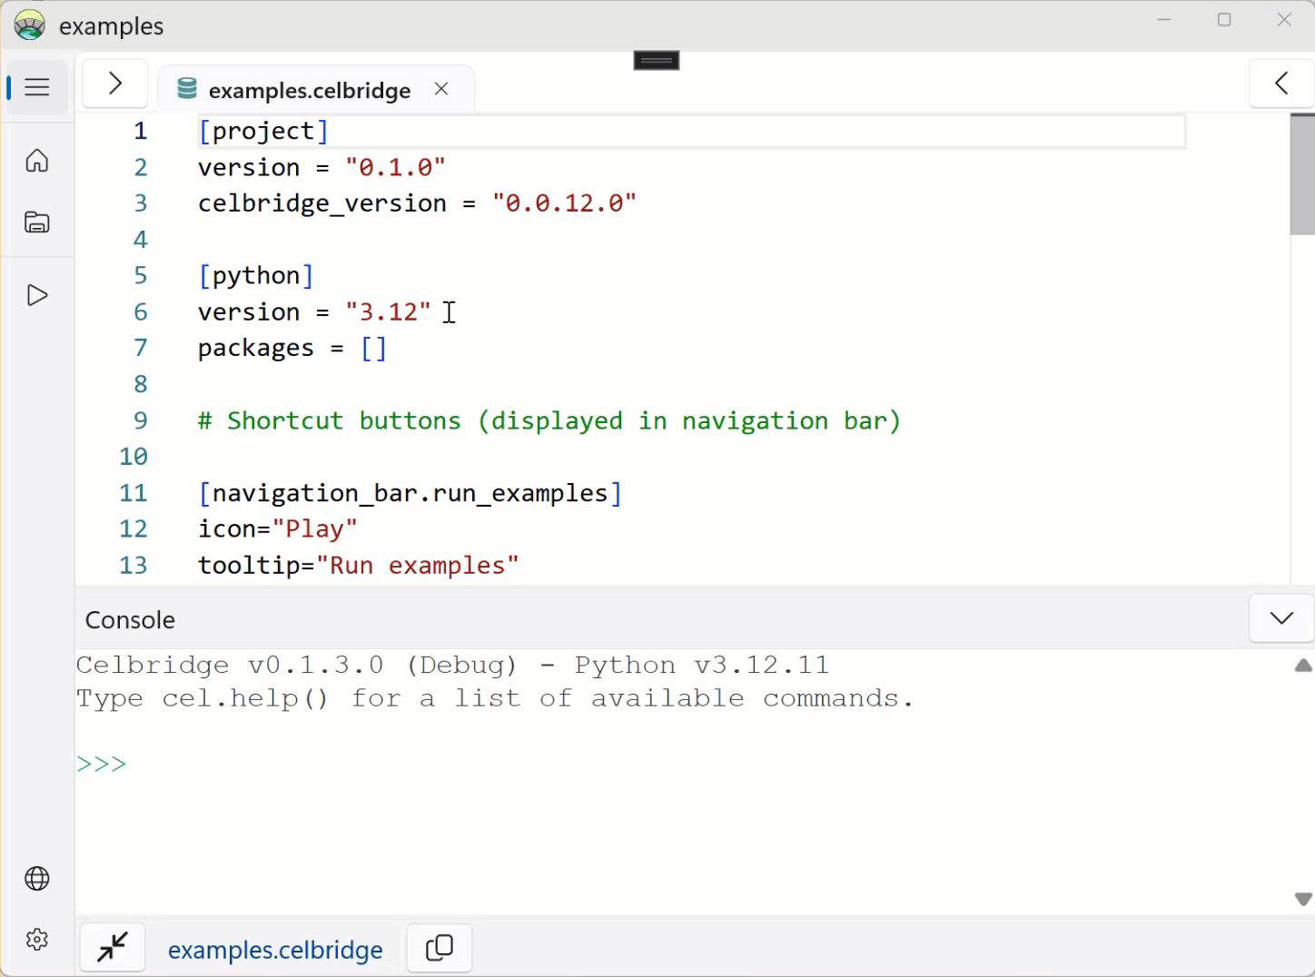Click the cel.help() hint line
Image resolution: width=1315 pixels, height=977 pixels.
495,698
